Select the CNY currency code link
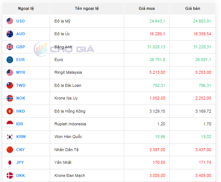The height and width of the screenshot is (182, 221). [20, 150]
